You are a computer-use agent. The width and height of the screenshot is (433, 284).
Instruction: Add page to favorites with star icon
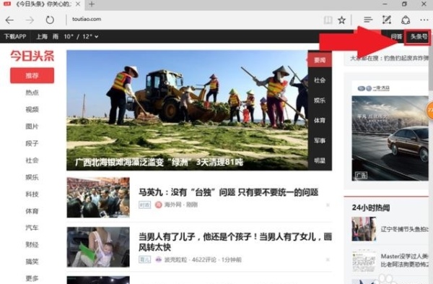click(x=341, y=20)
